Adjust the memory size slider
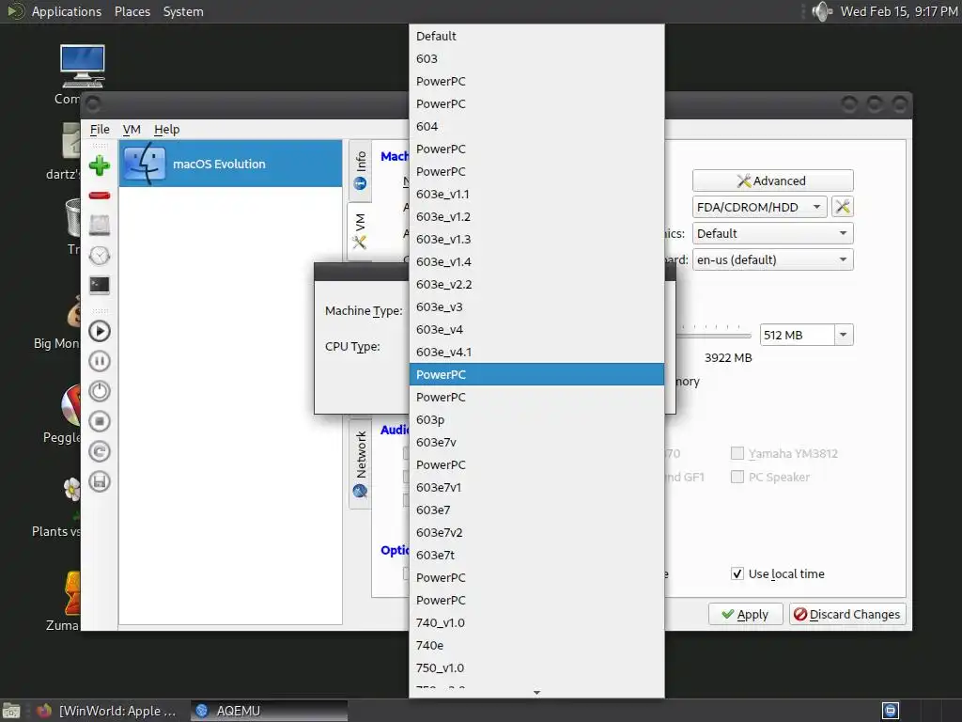962x722 pixels. pos(714,335)
